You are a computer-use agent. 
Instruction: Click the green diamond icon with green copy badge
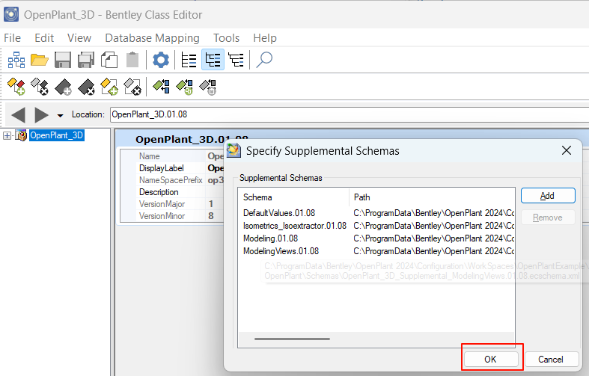coord(184,87)
